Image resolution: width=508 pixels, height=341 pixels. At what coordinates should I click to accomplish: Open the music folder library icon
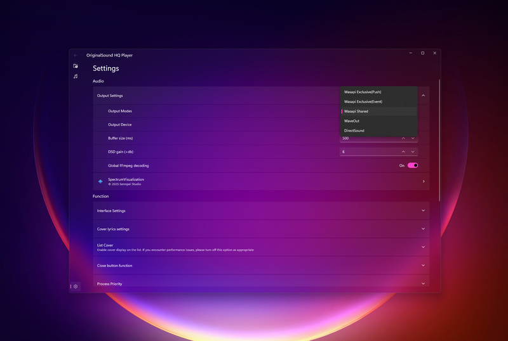click(76, 66)
